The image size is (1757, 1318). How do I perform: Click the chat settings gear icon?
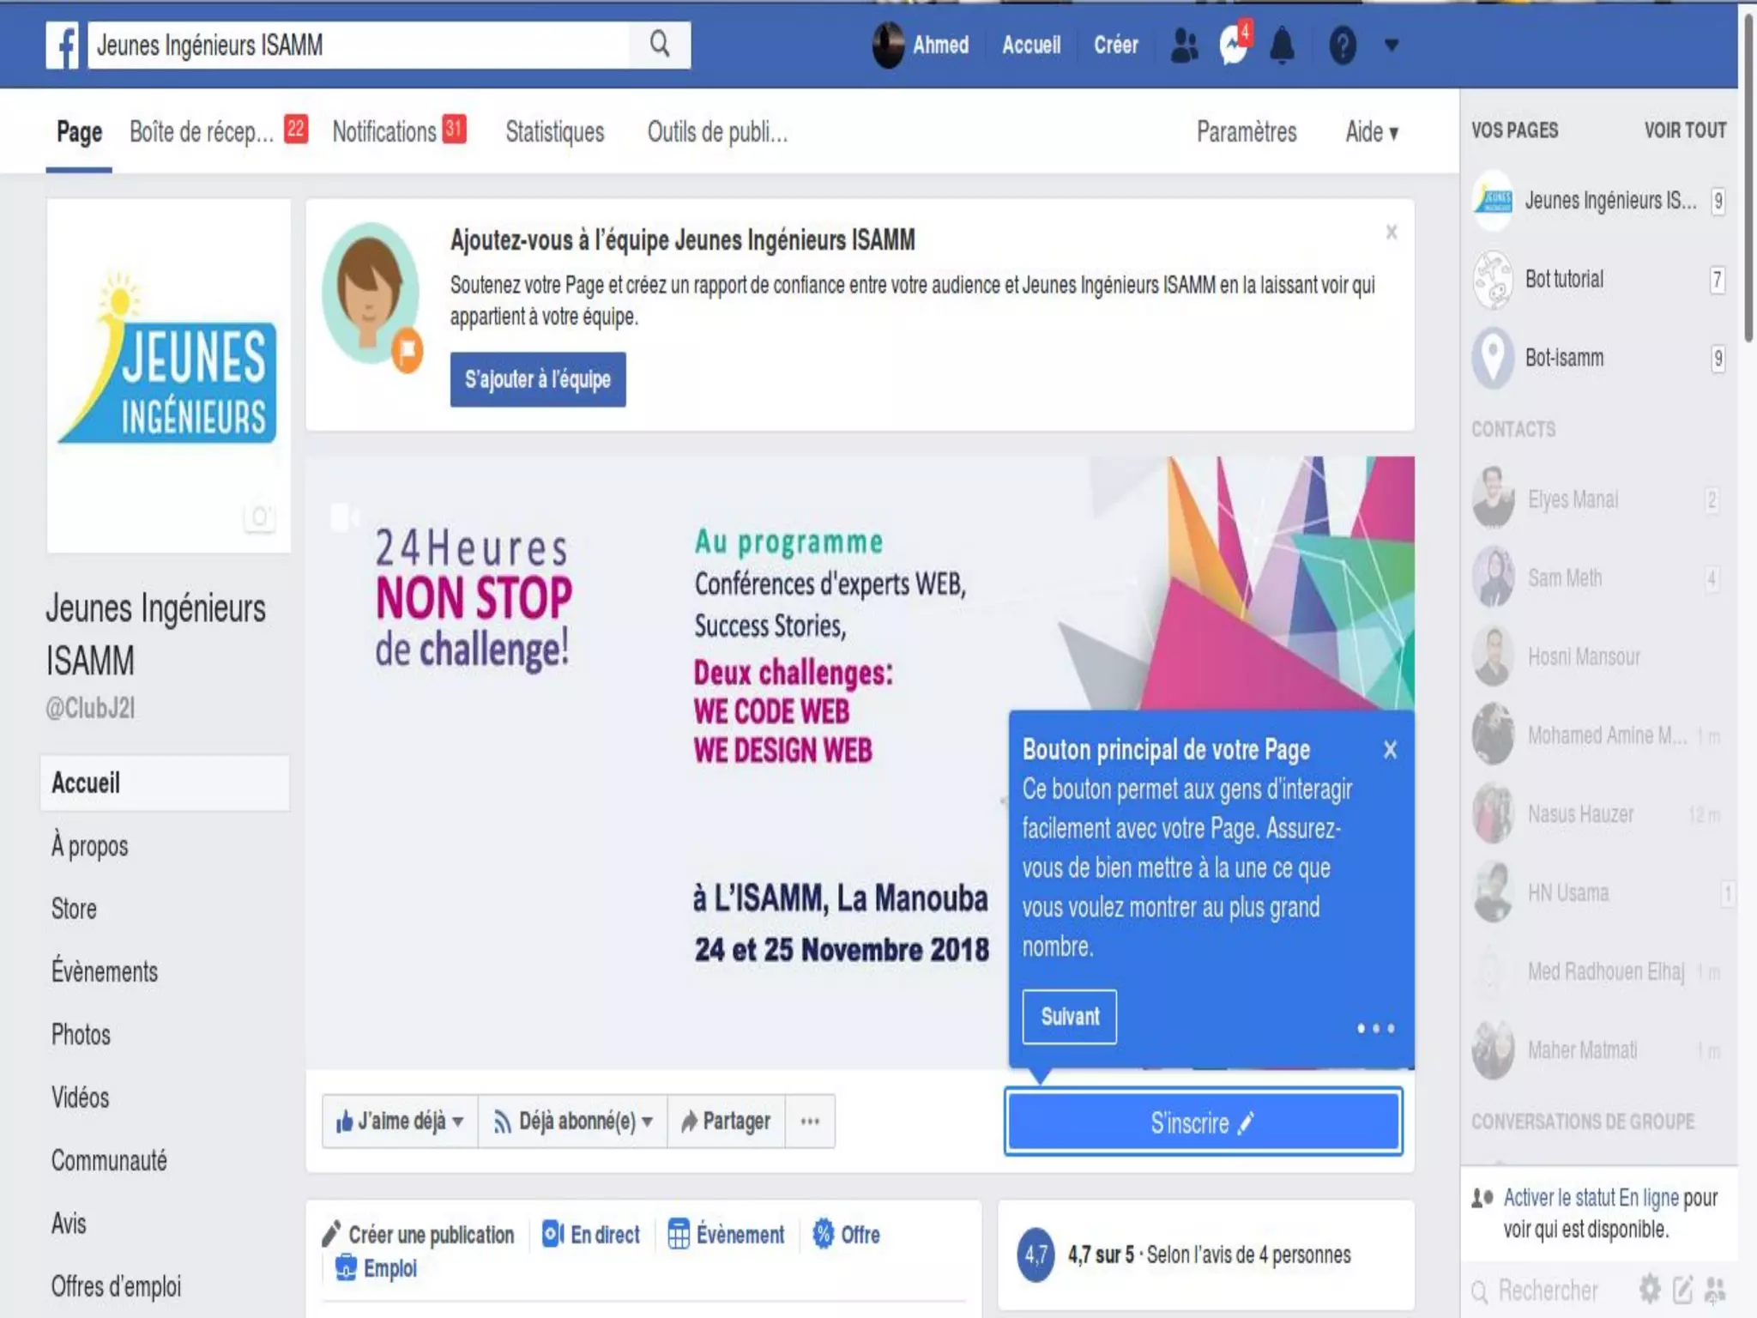tap(1649, 1289)
